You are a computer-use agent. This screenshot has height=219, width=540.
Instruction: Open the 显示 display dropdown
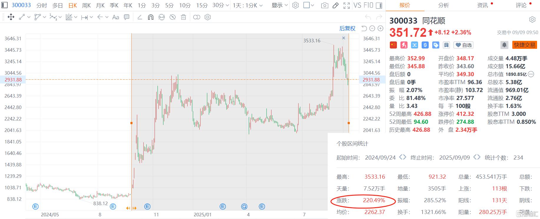[279, 5]
